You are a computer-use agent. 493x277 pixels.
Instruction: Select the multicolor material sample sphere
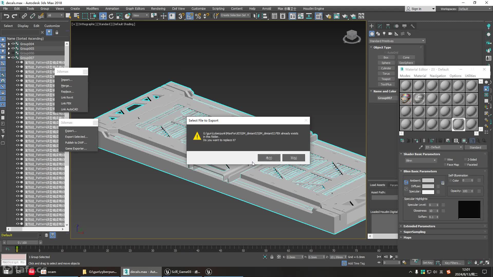point(406,99)
